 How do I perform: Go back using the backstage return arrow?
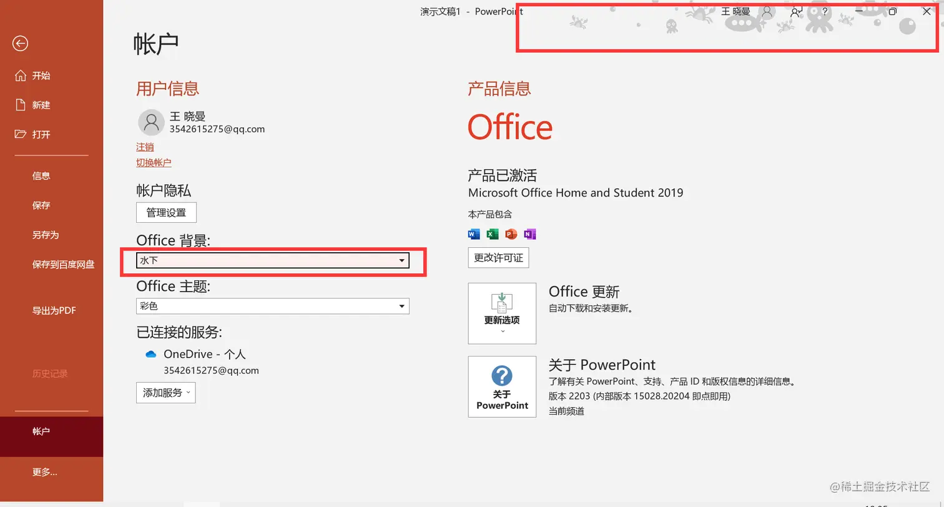(x=20, y=43)
